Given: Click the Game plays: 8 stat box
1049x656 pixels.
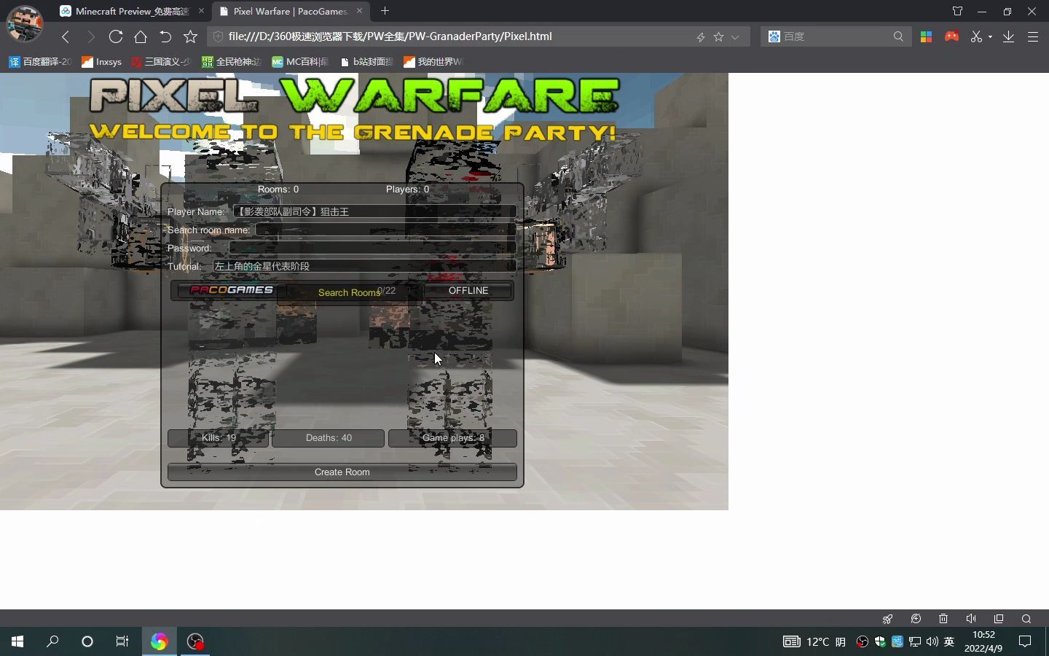Looking at the screenshot, I should pyautogui.click(x=453, y=438).
